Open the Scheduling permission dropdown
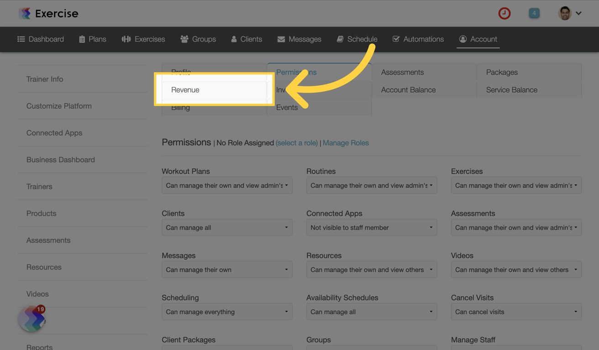The width and height of the screenshot is (599, 350). coord(227,312)
